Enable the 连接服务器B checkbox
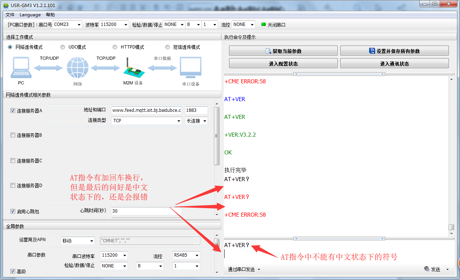Screen dimensions: 460x280 [13, 135]
